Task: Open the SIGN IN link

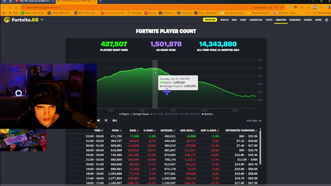Action: 224,20
